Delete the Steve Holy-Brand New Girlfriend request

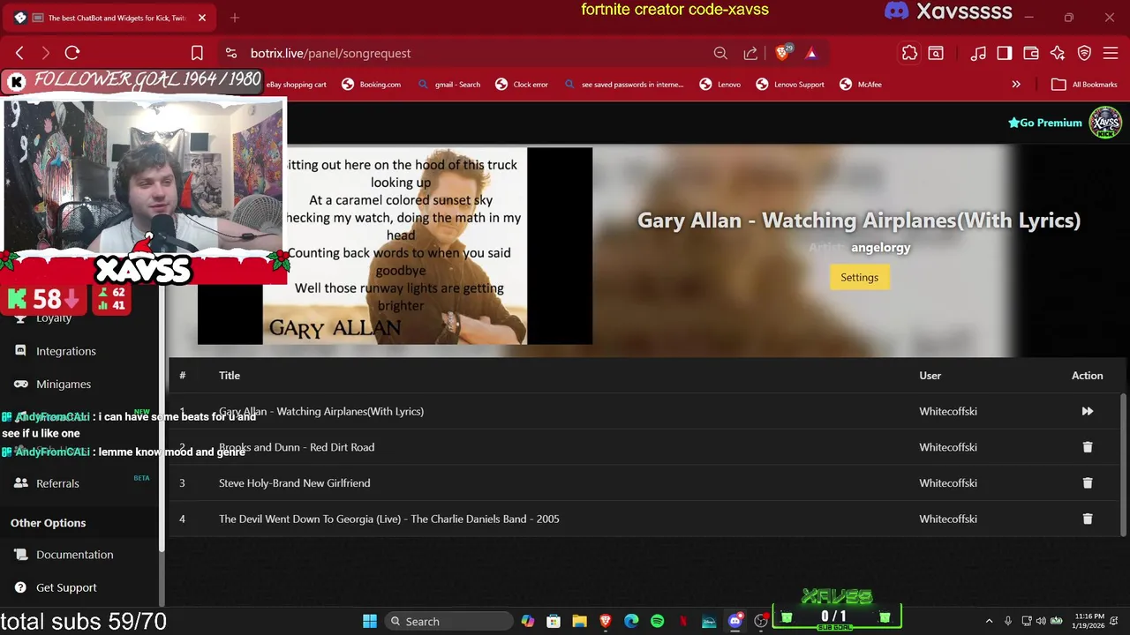pyautogui.click(x=1087, y=483)
